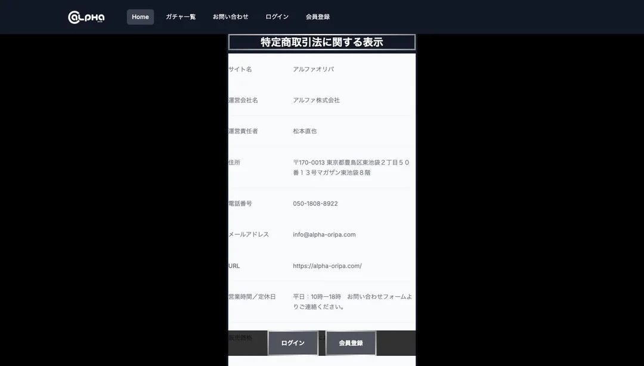Select the メールアドレス label
Screen dimensions: 644x366
249,234
